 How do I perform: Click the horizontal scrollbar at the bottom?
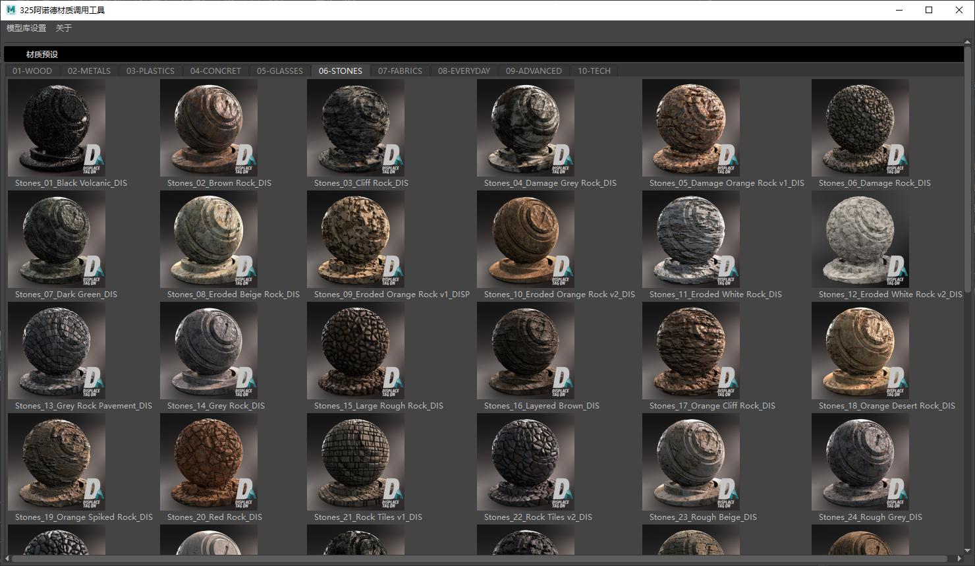tap(461, 559)
